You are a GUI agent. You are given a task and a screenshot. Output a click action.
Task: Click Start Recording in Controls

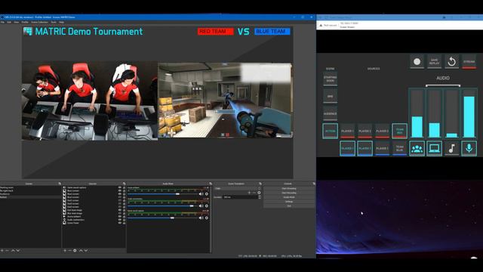(x=289, y=193)
